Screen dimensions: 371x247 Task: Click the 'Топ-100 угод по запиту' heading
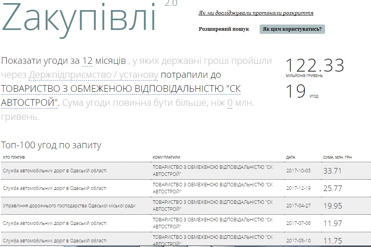pyautogui.click(x=51, y=145)
